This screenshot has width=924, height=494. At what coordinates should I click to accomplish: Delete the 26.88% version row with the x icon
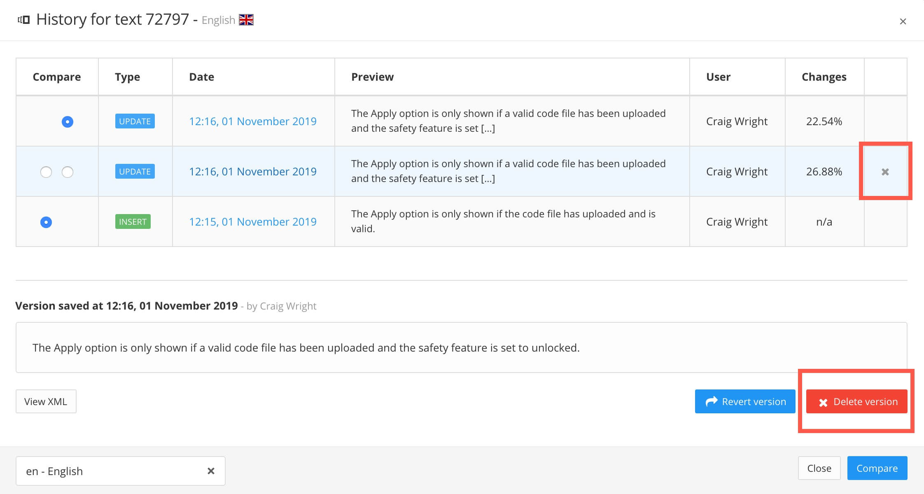pos(885,172)
